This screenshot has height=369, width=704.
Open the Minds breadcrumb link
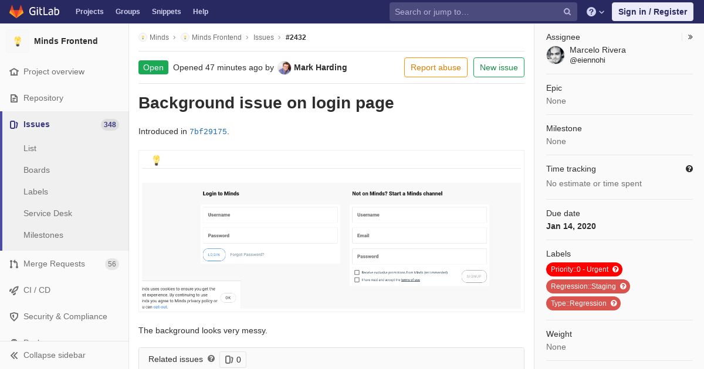point(159,37)
